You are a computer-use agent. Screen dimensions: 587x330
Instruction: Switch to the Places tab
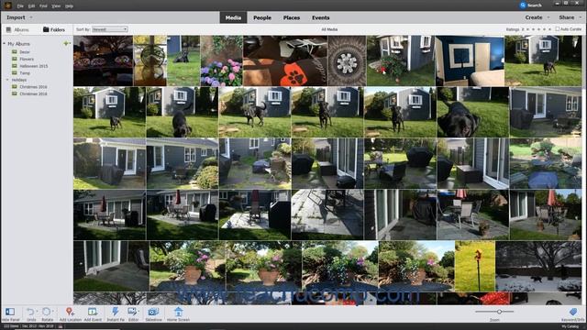point(292,17)
